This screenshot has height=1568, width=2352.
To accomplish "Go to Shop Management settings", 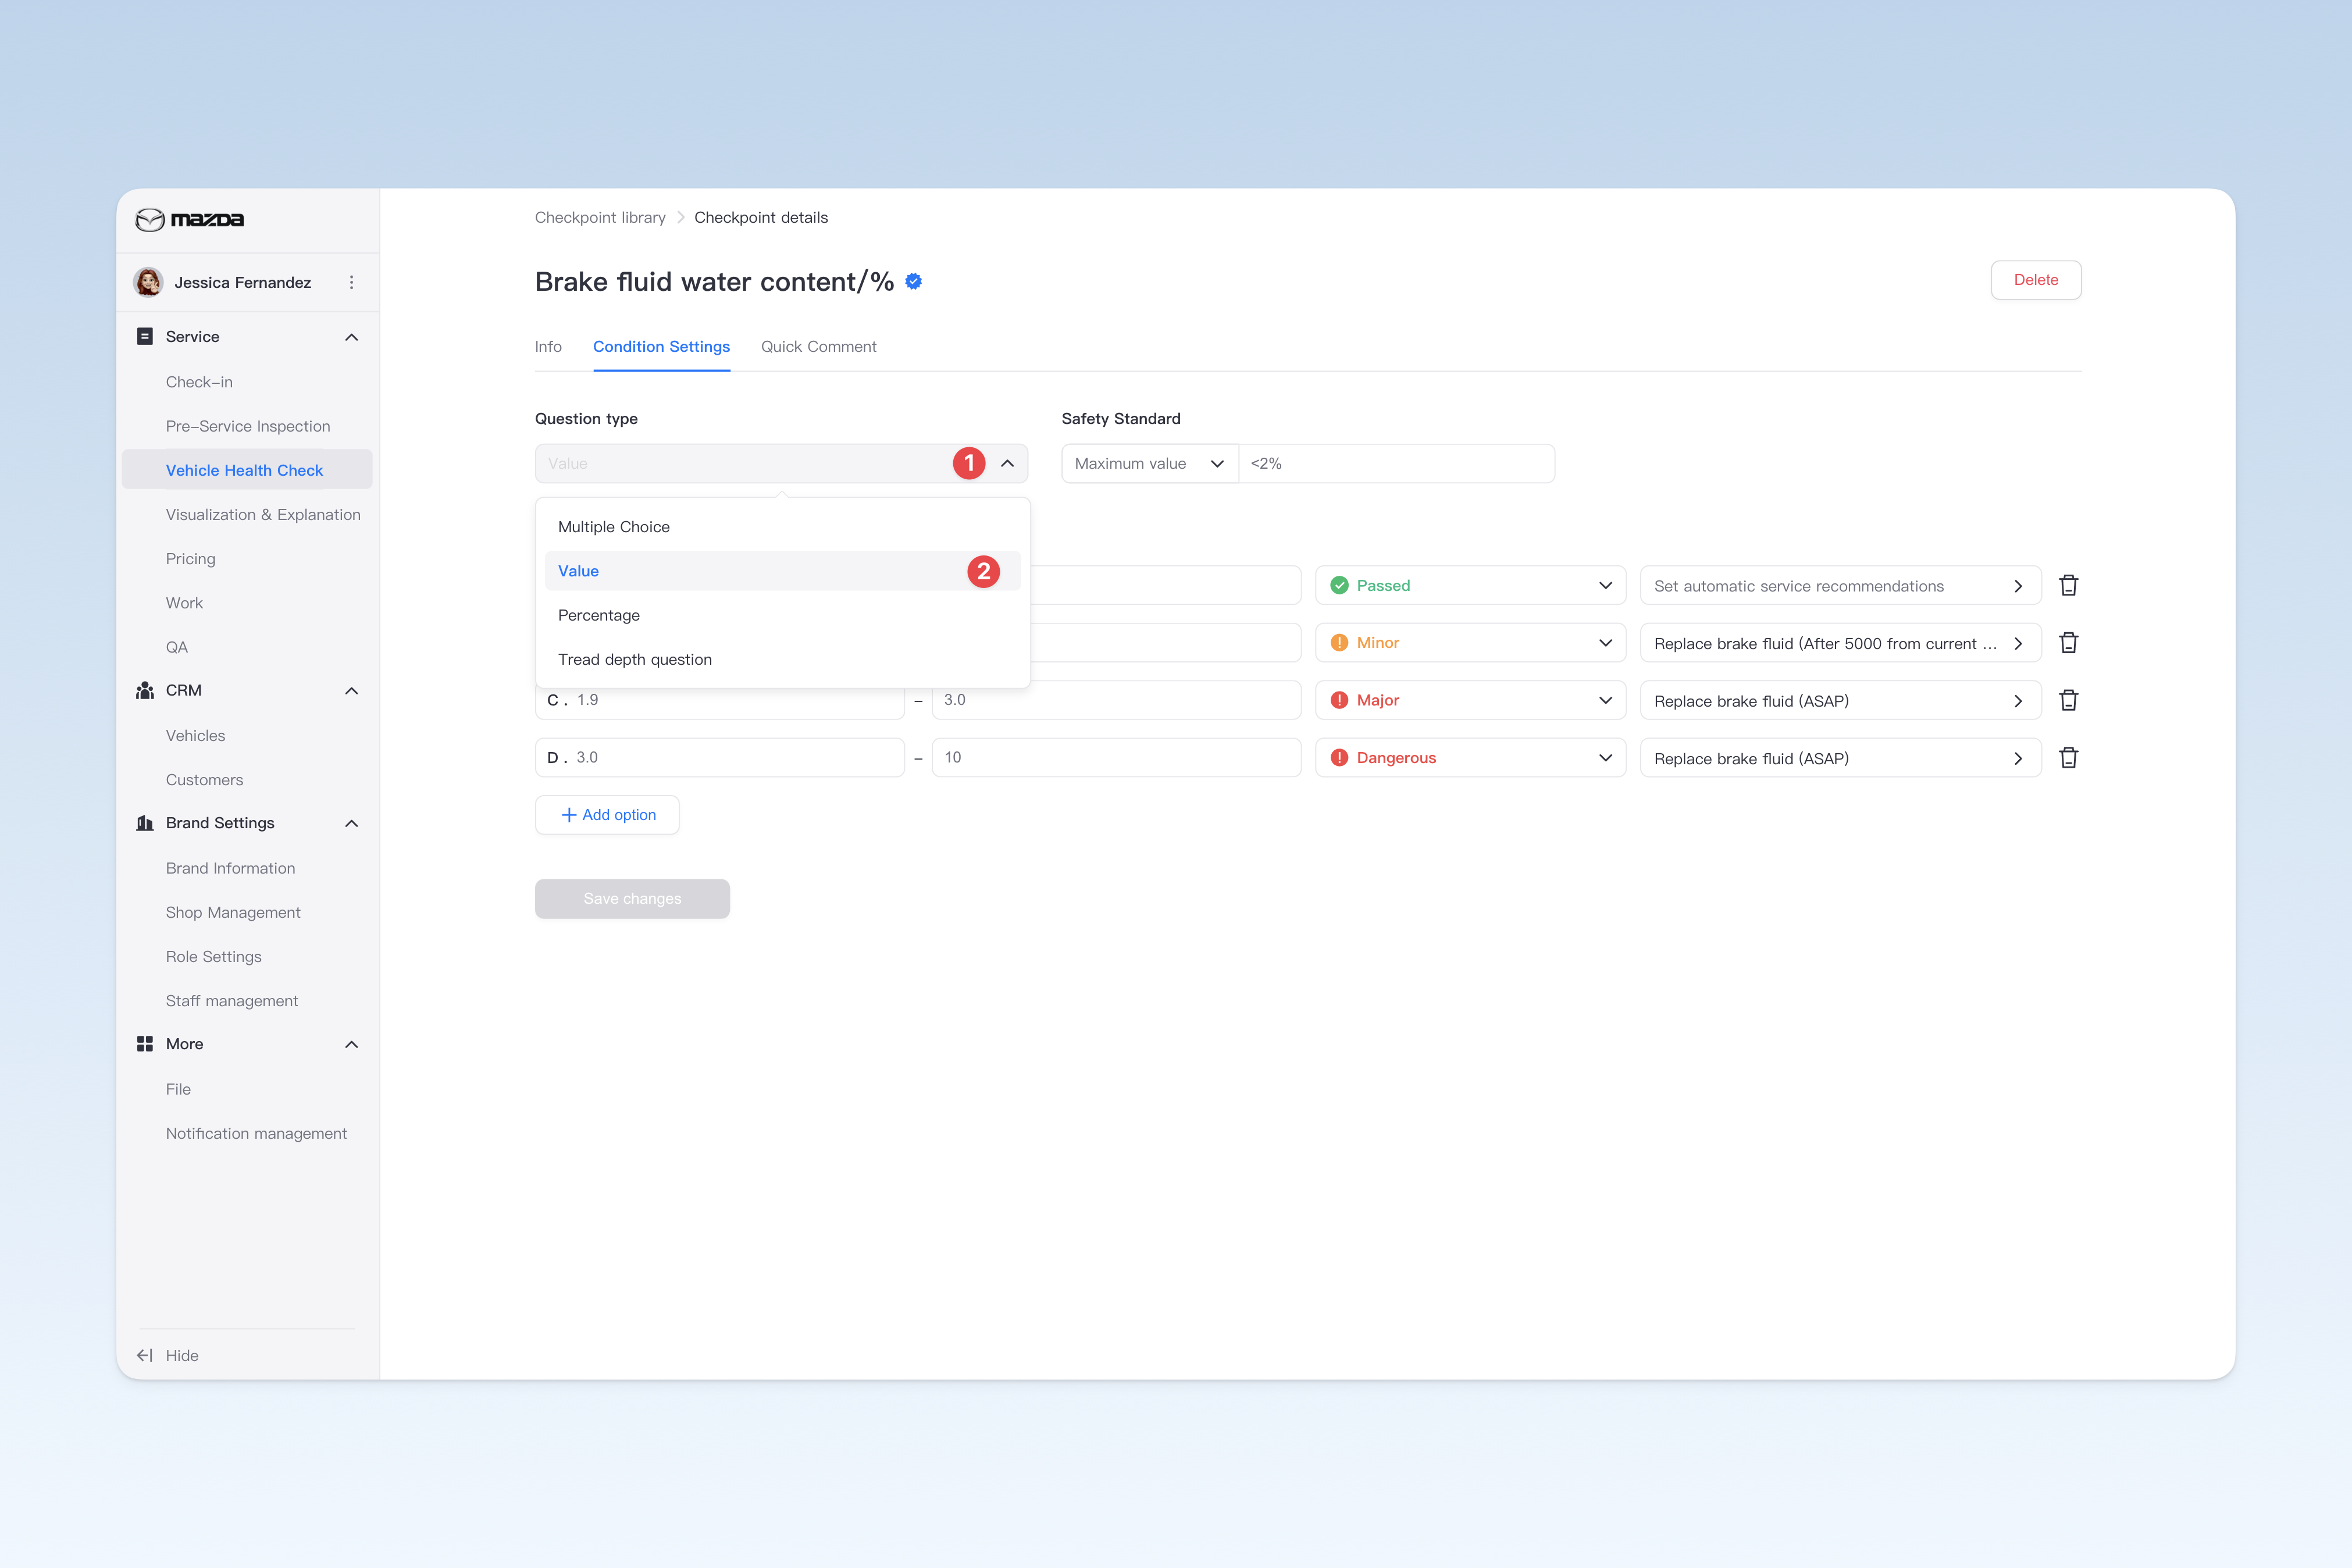I will 233,912.
